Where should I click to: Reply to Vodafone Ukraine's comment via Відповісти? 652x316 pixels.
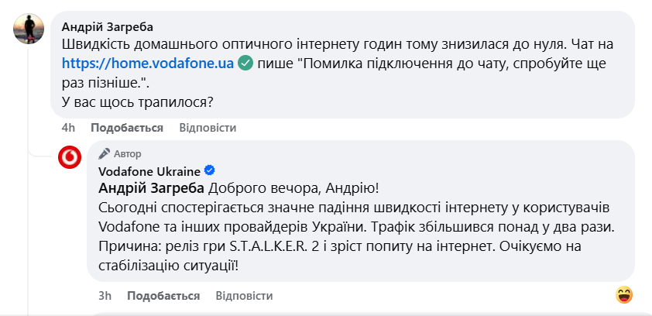click(244, 296)
